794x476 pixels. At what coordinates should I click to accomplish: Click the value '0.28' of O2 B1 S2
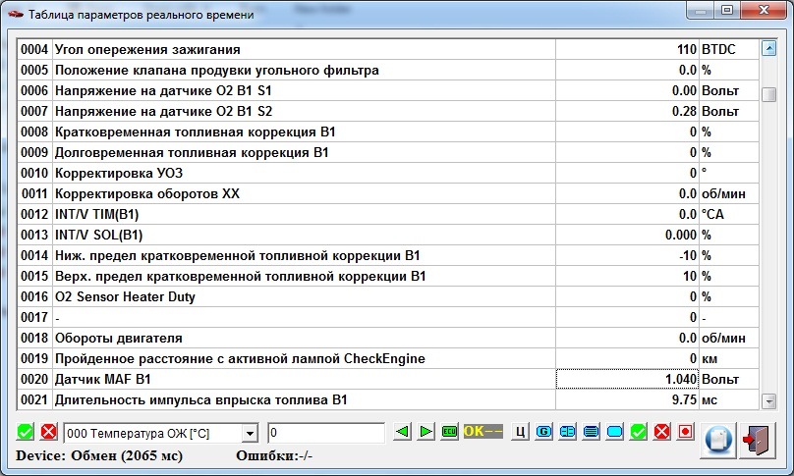pyautogui.click(x=627, y=111)
